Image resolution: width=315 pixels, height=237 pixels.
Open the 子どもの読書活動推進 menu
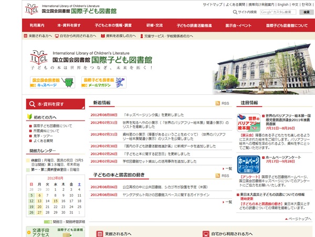194,25
